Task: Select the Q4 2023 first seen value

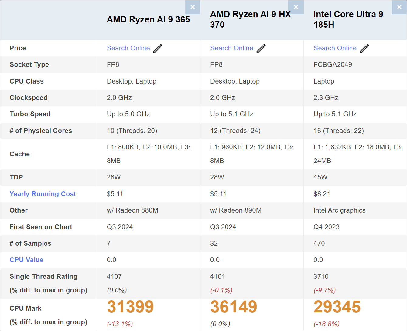Action: 326,227
